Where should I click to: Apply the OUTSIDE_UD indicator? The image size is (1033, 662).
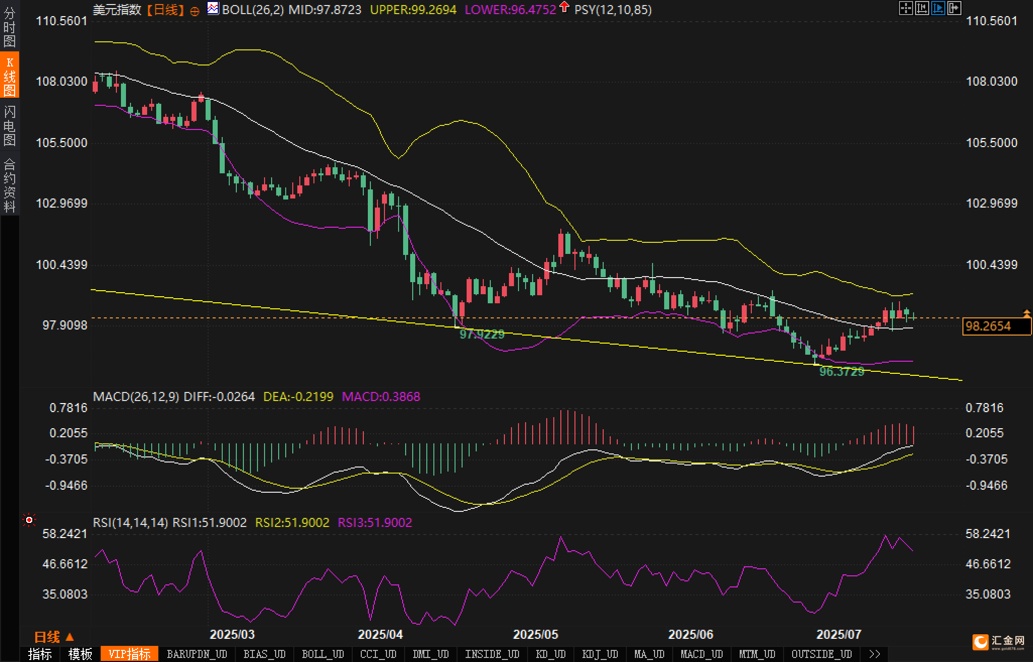822,654
